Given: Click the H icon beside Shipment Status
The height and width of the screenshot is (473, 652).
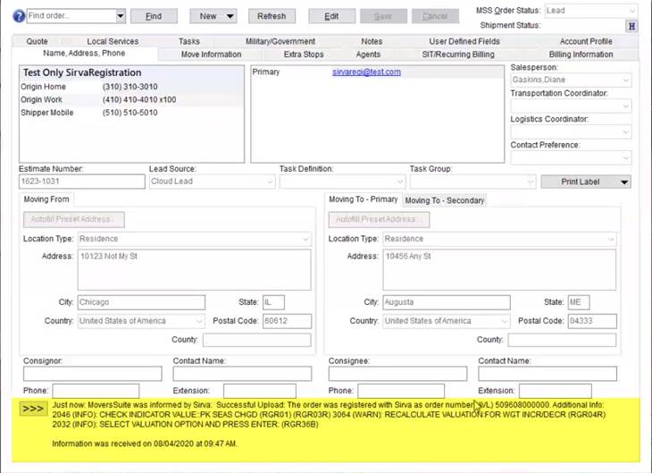Looking at the screenshot, I should (631, 26).
